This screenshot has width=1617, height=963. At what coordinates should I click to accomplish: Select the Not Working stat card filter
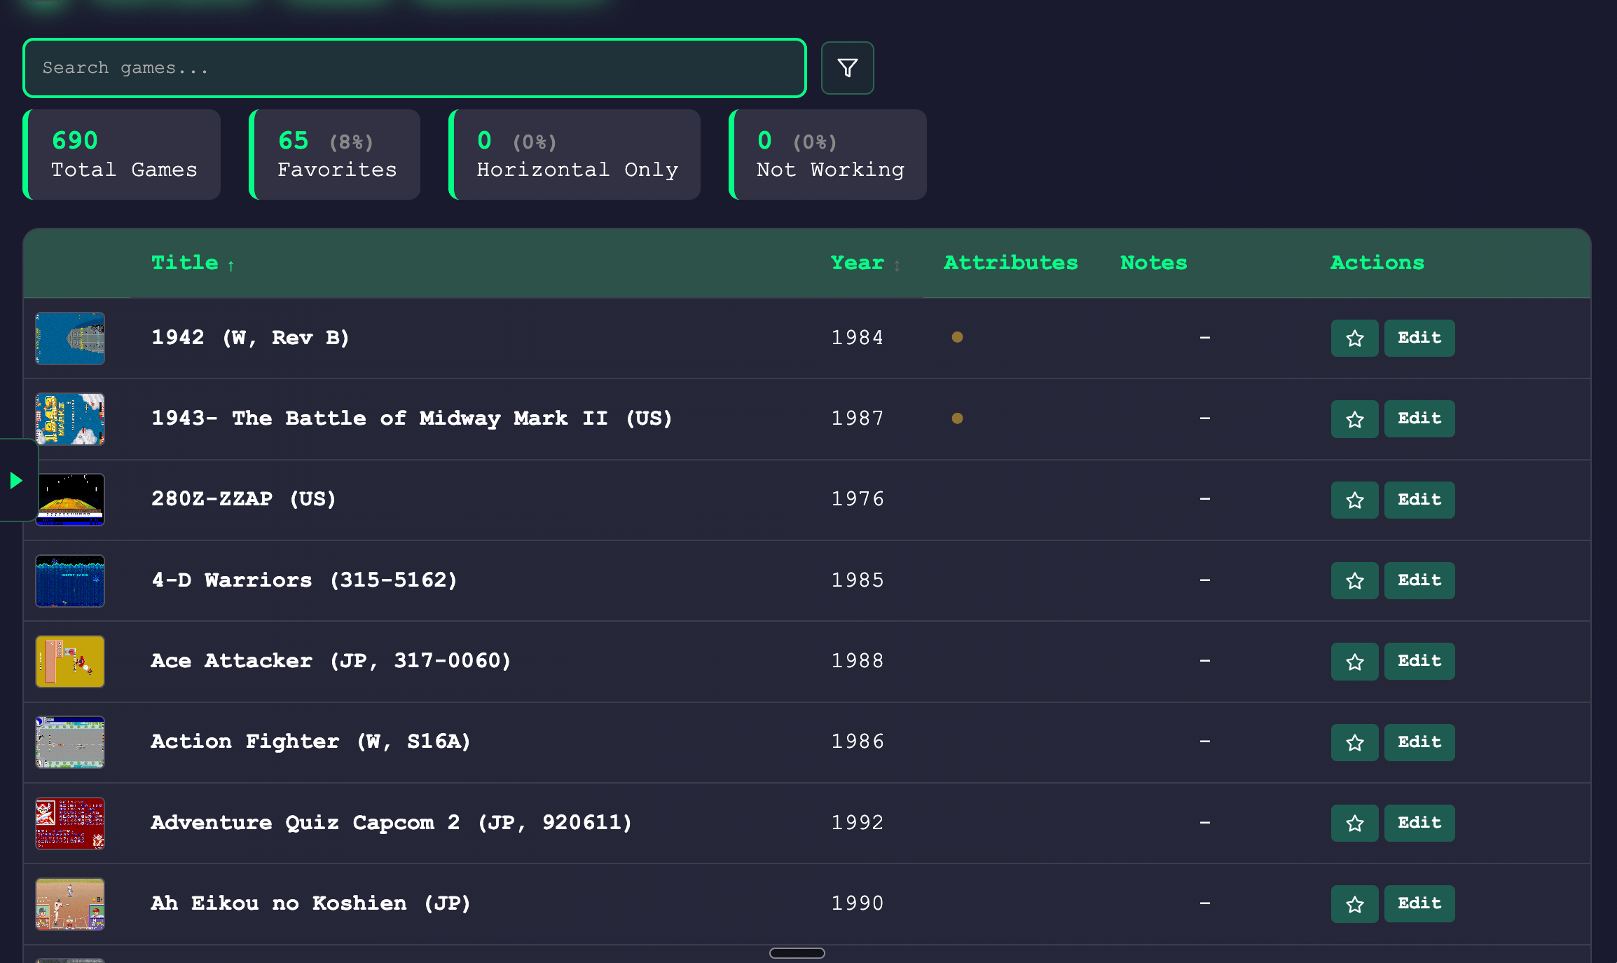pos(827,154)
